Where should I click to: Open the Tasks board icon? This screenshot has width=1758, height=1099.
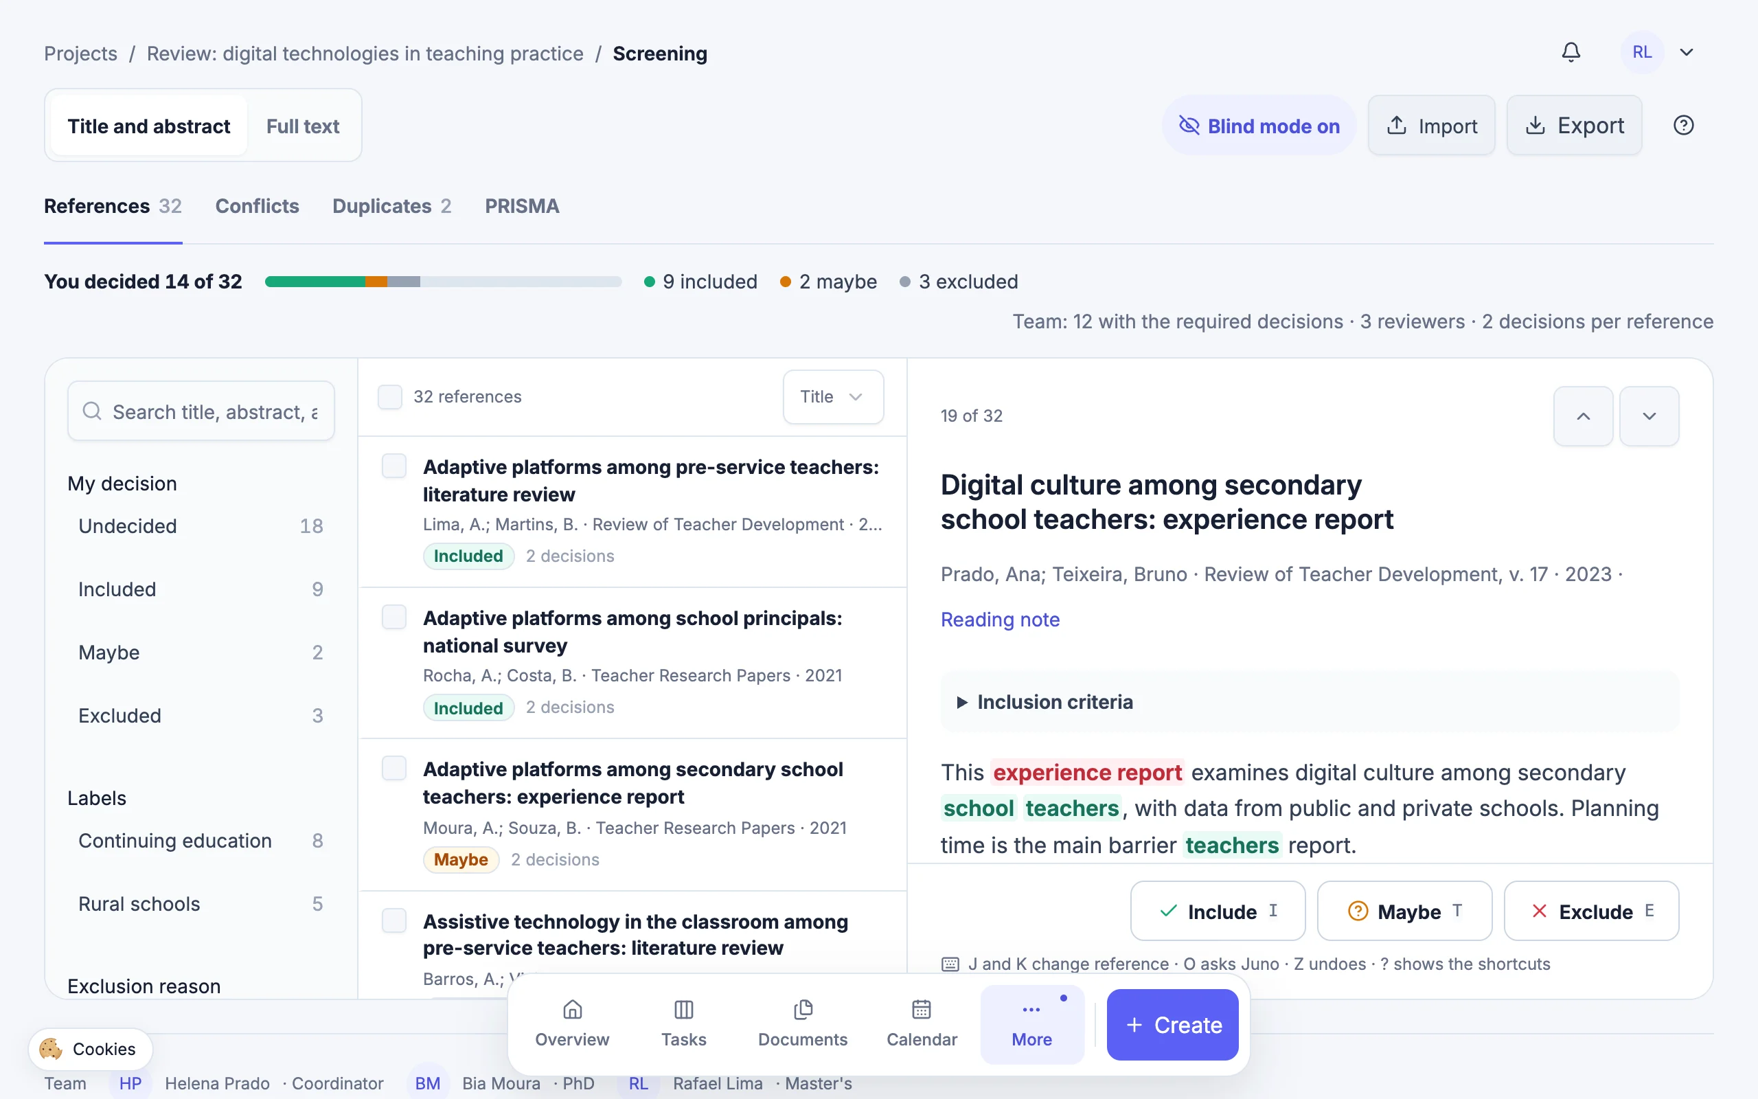(x=683, y=1009)
